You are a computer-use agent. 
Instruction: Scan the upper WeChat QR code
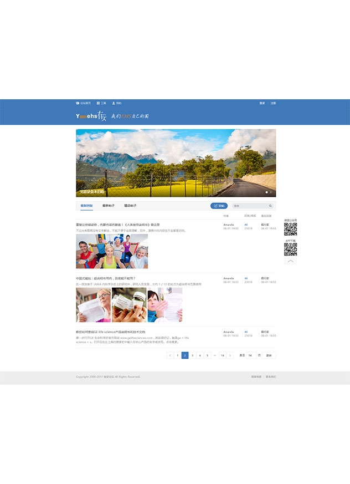pos(290,229)
